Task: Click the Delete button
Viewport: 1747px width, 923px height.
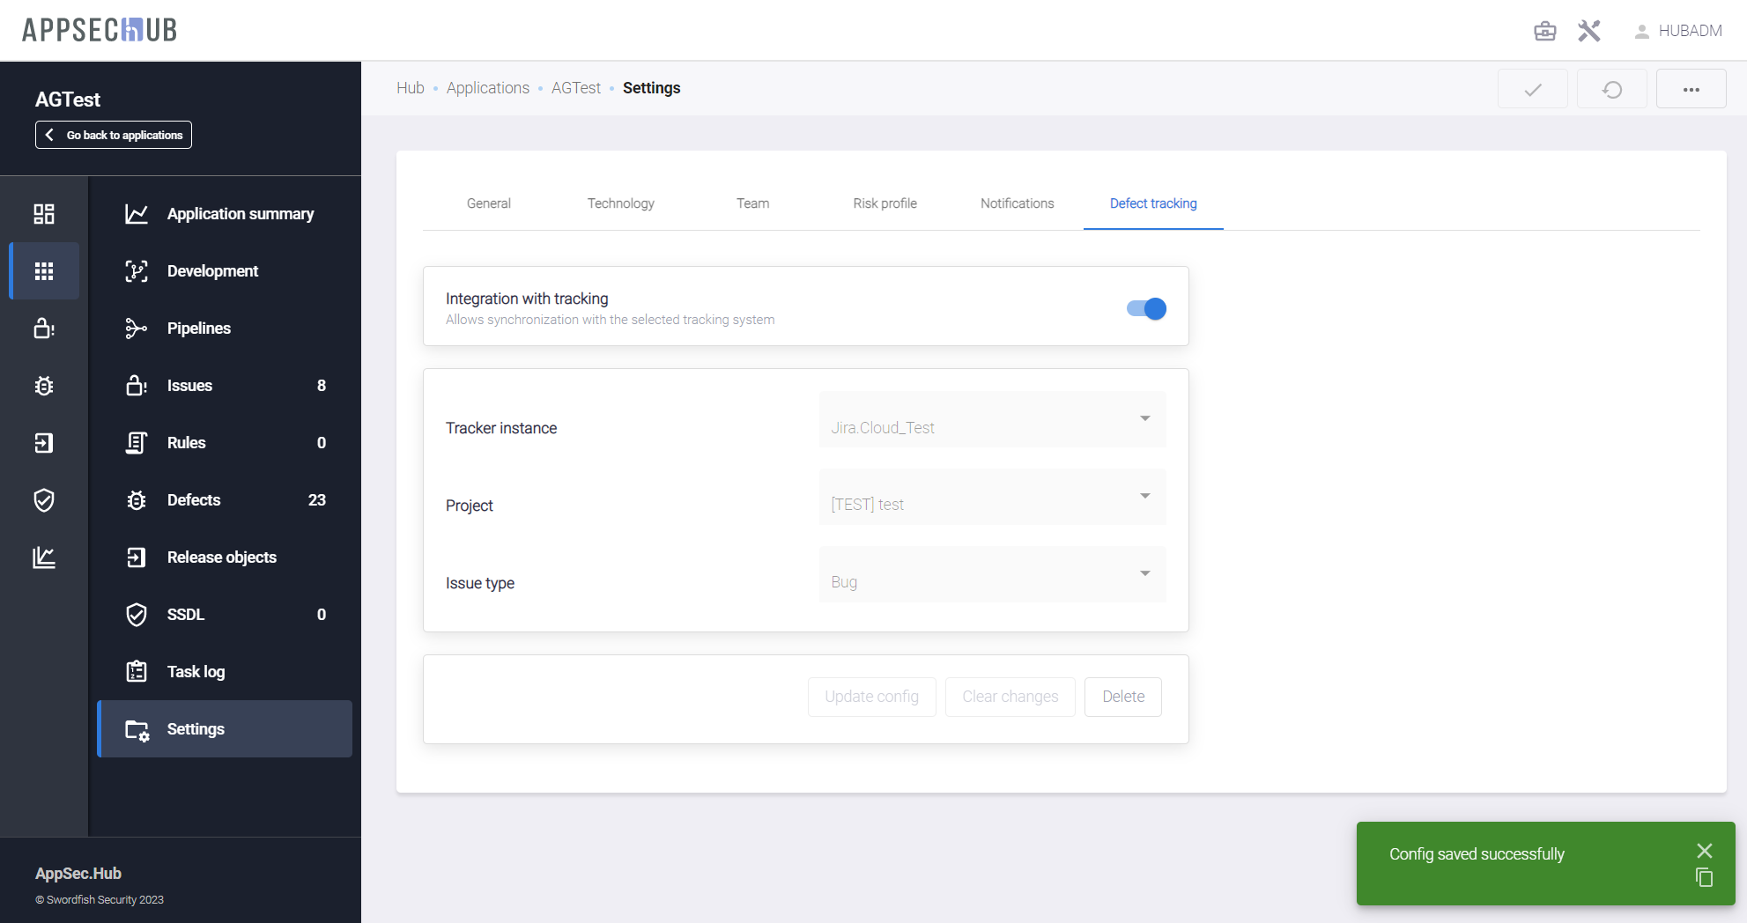Action: click(1123, 697)
